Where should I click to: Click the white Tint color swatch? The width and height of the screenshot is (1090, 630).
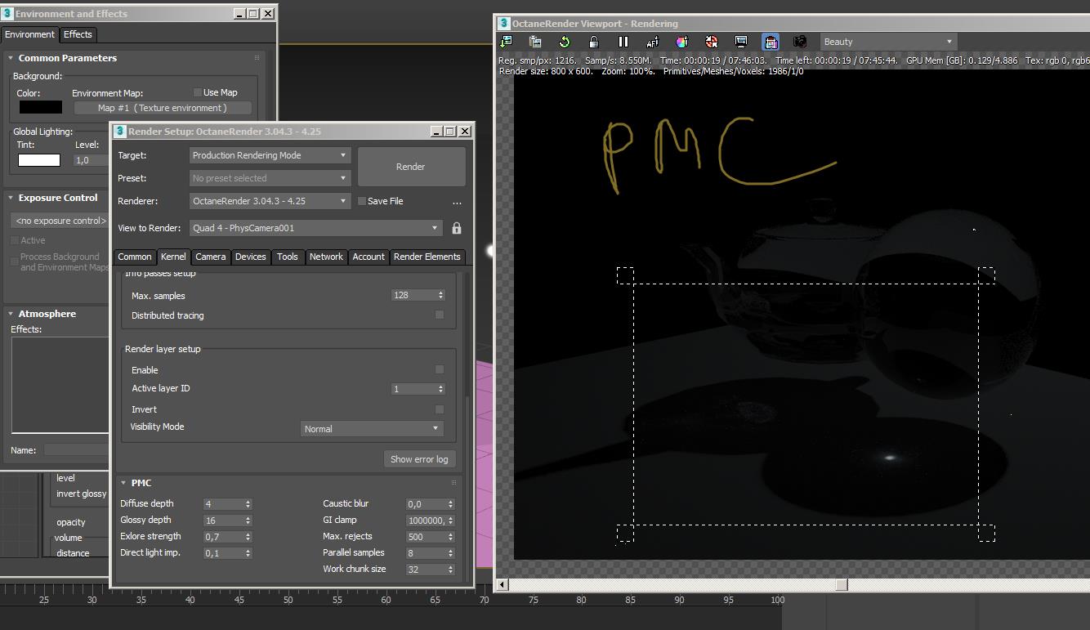39,160
